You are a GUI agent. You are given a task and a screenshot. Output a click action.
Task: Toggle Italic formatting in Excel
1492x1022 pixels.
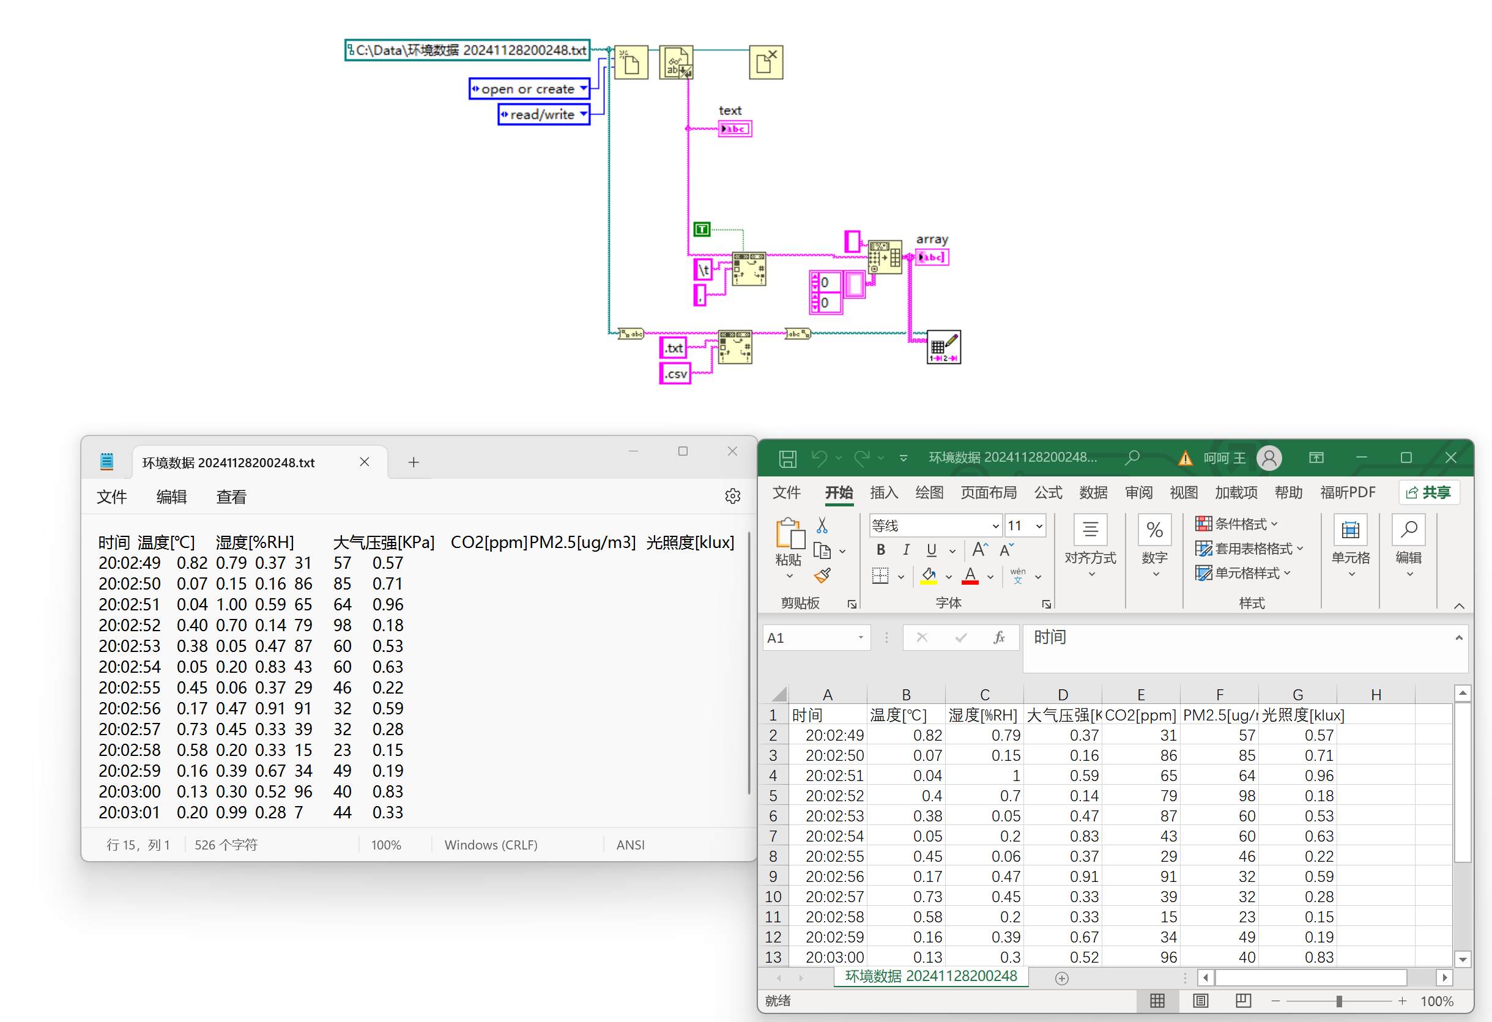[906, 550]
